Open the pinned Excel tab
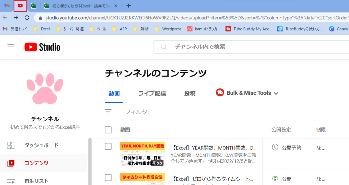Image resolution: width=349 pixels, height=185 pixels. (34, 6)
